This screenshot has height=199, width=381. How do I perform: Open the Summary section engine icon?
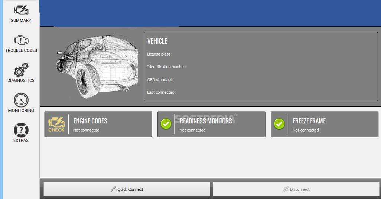(21, 10)
